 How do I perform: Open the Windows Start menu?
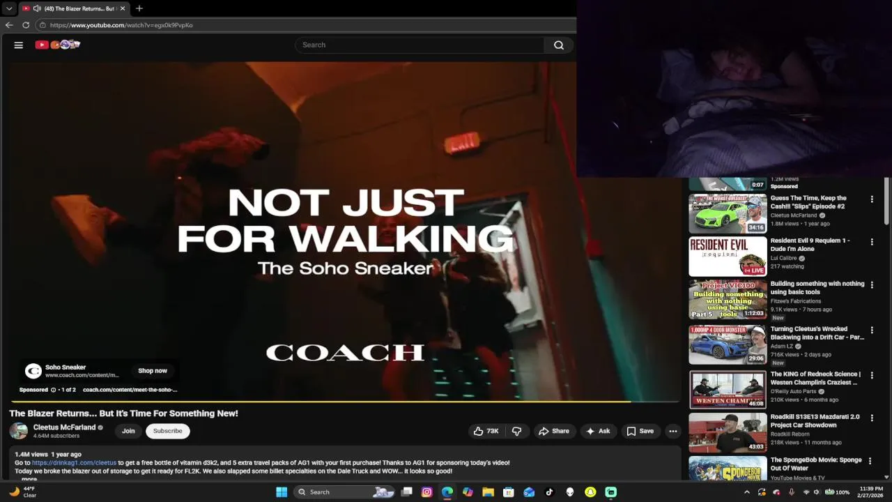tap(282, 492)
